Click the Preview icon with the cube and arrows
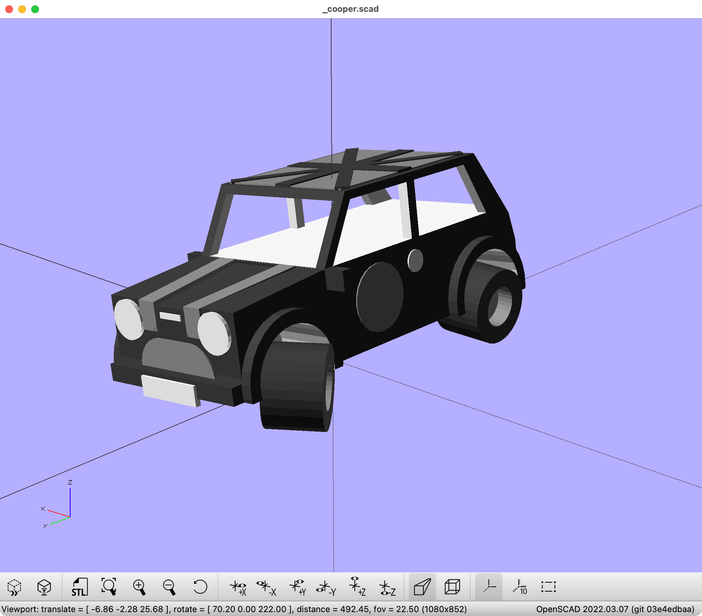The width and height of the screenshot is (702, 616). [15, 587]
